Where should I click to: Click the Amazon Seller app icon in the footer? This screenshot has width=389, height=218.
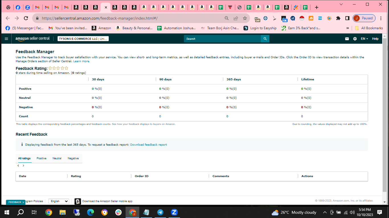[78, 201]
